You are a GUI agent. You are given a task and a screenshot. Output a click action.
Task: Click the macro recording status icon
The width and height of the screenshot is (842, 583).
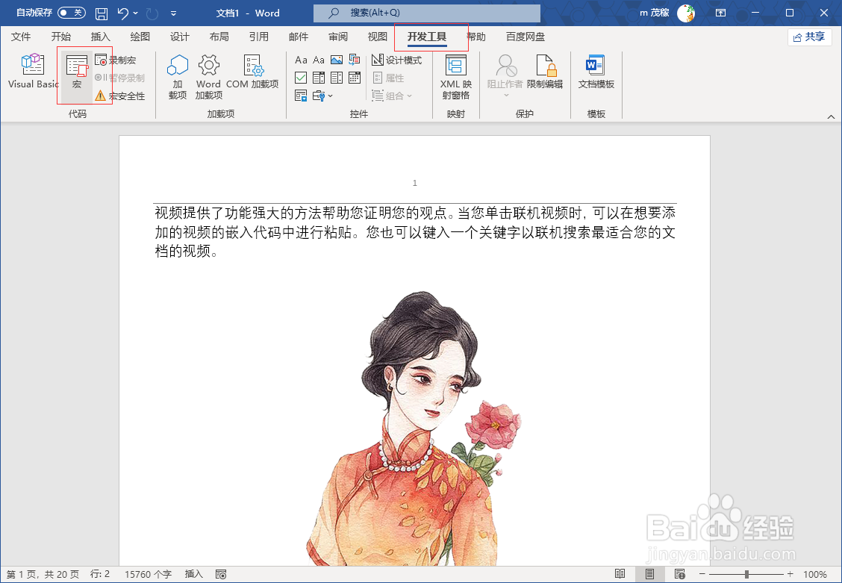coord(221,574)
